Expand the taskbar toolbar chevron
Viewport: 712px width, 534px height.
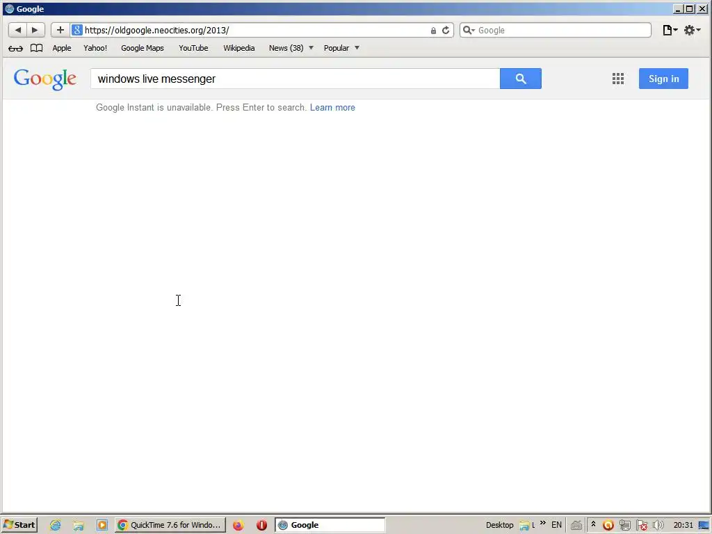(542, 523)
